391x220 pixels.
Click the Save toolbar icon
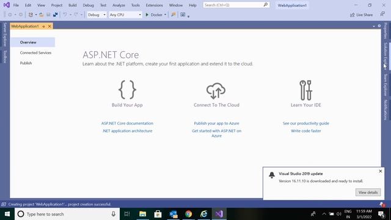[x=48, y=15]
